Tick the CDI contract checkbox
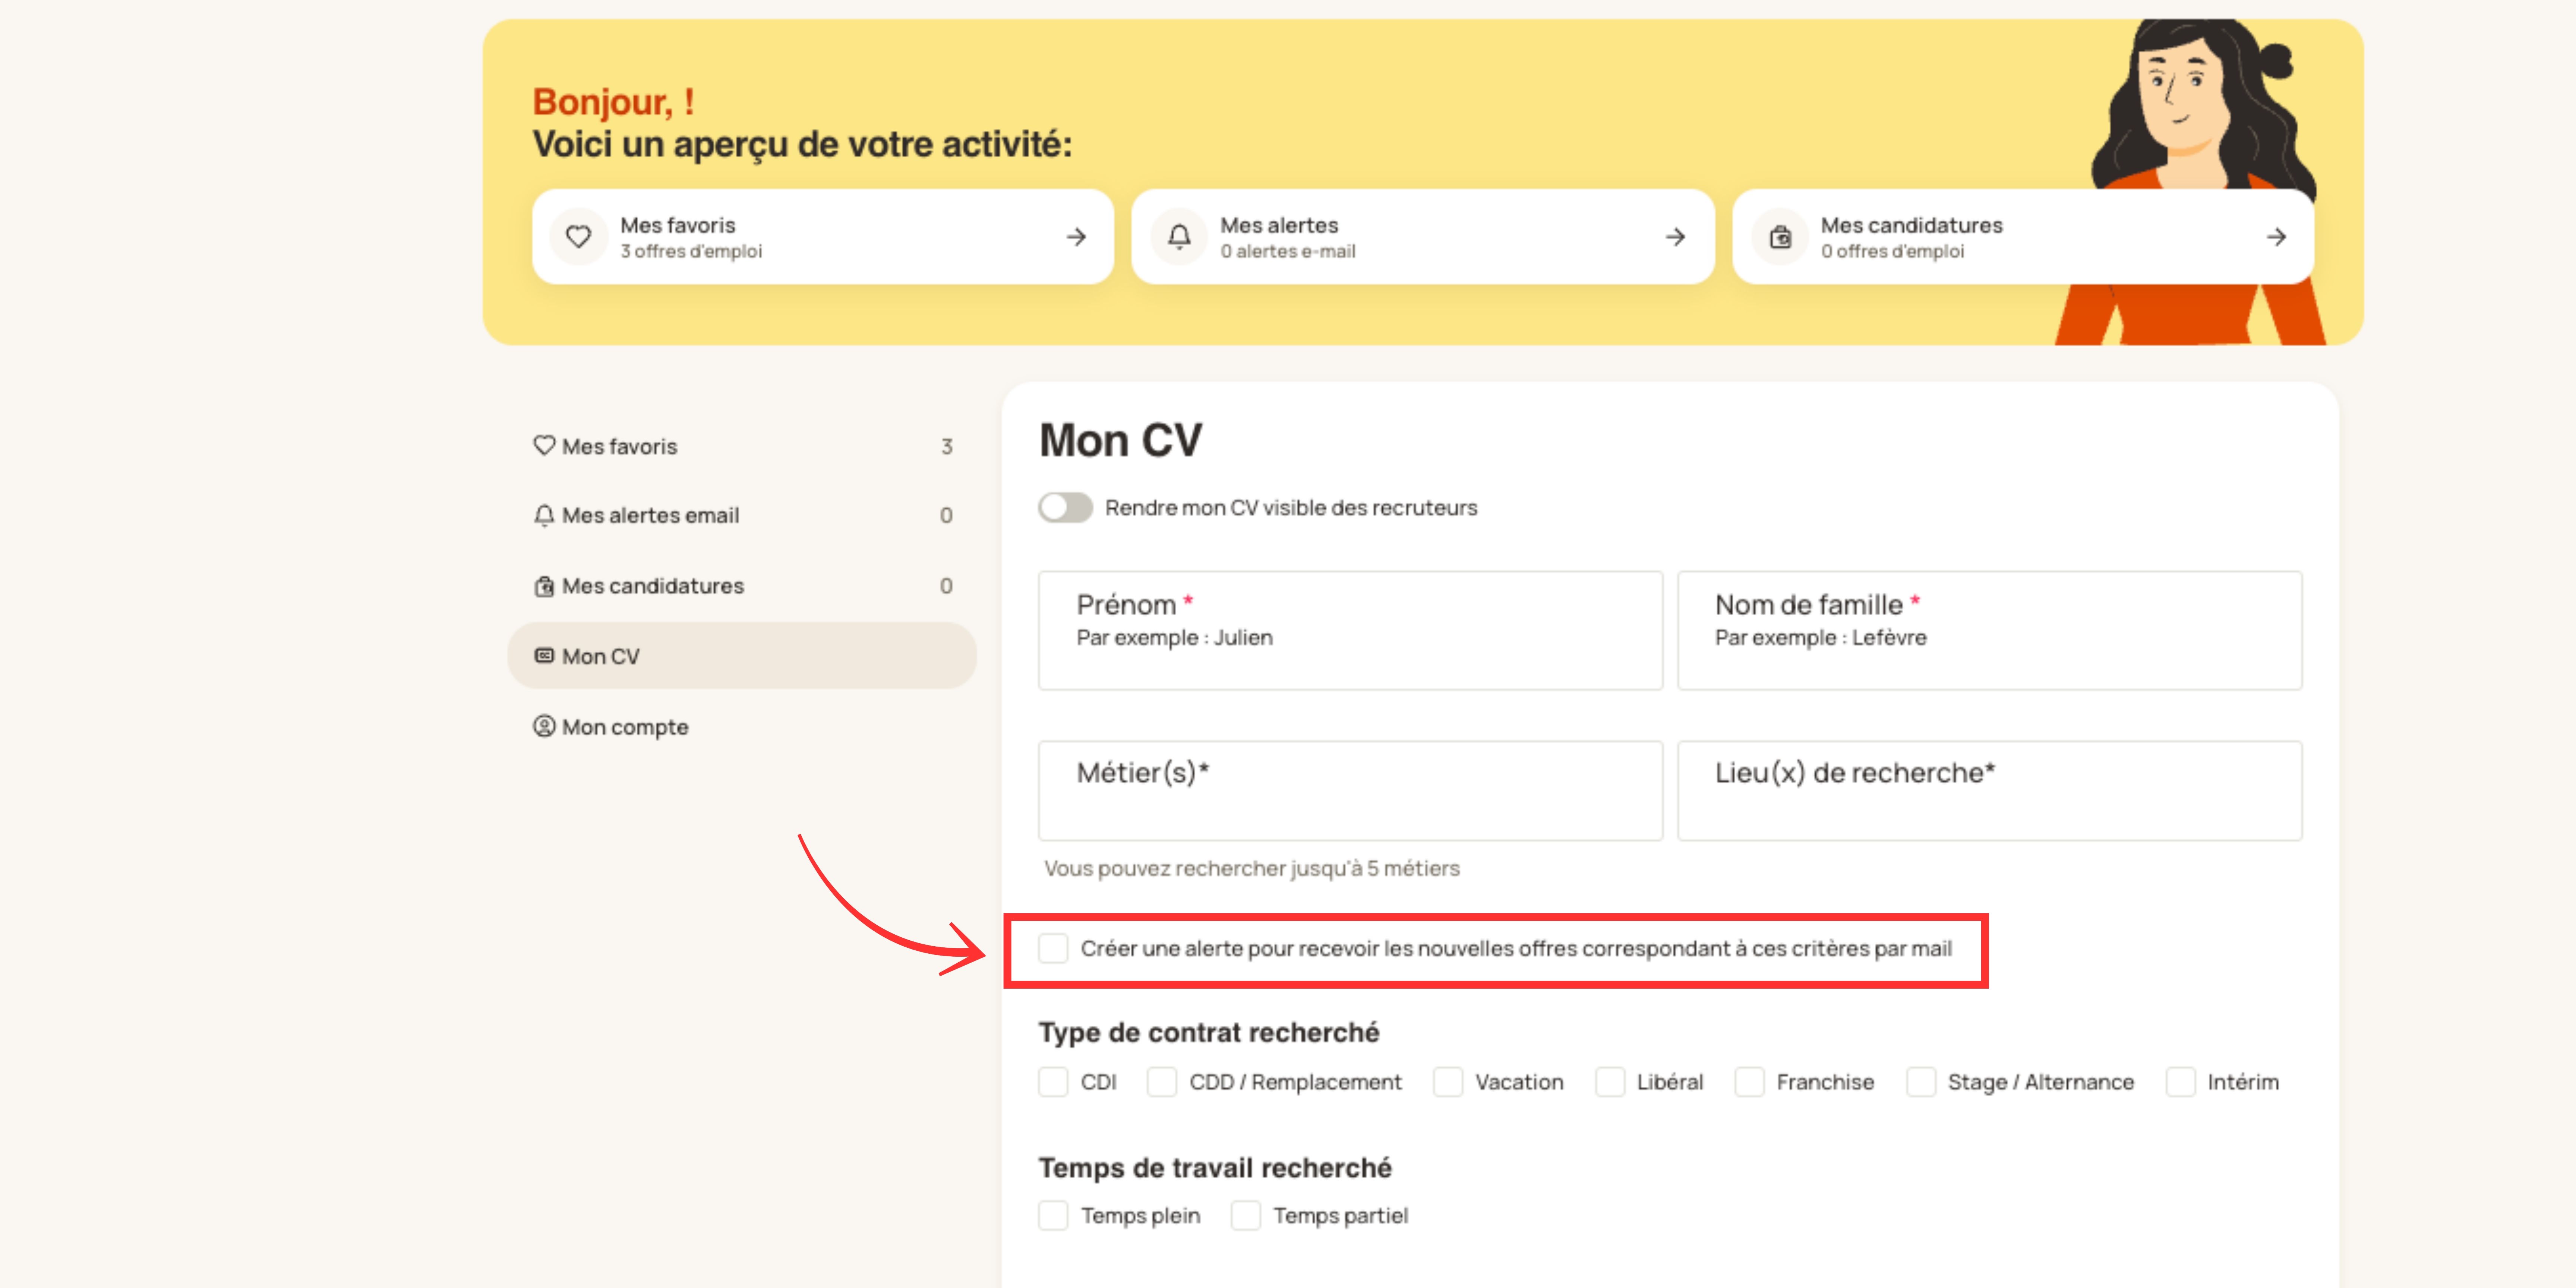Viewport: 2576px width, 1288px height. [x=1053, y=1082]
